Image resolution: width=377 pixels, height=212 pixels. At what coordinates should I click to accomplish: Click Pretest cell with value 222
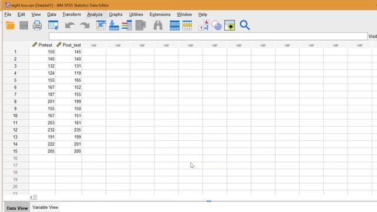[42, 144]
